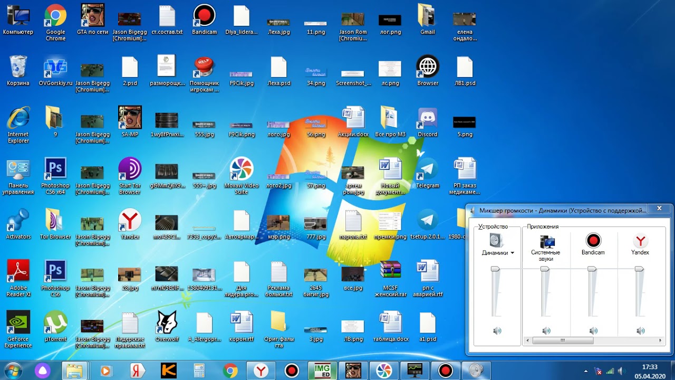This screenshot has width=675, height=380.
Task: Launch Movavi Video Suite shortcut
Action: [x=242, y=176]
